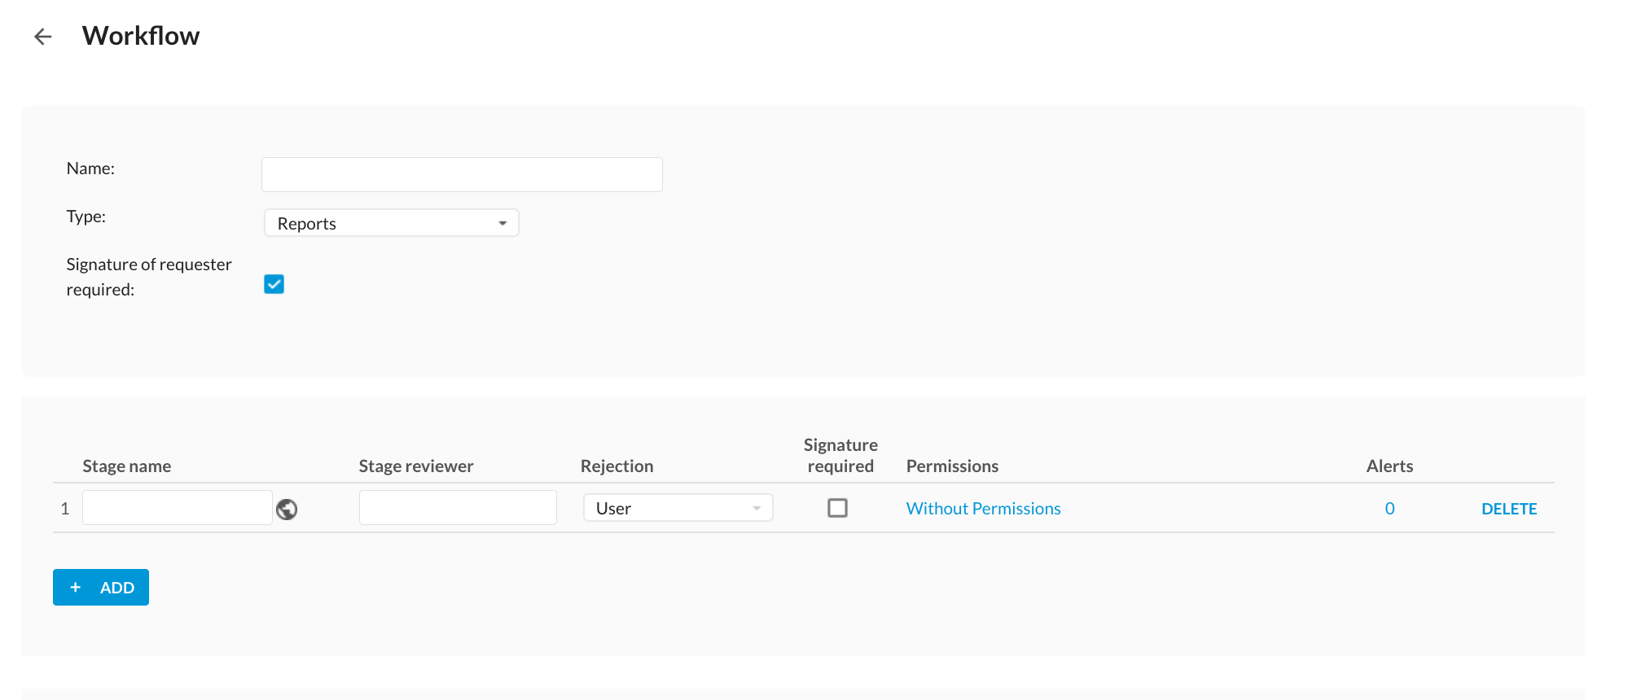The image size is (1650, 700).
Task: Click the Workflow page title
Action: tap(141, 36)
